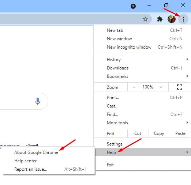
Task: Increase zoom with the plus button
Action: click(161, 87)
